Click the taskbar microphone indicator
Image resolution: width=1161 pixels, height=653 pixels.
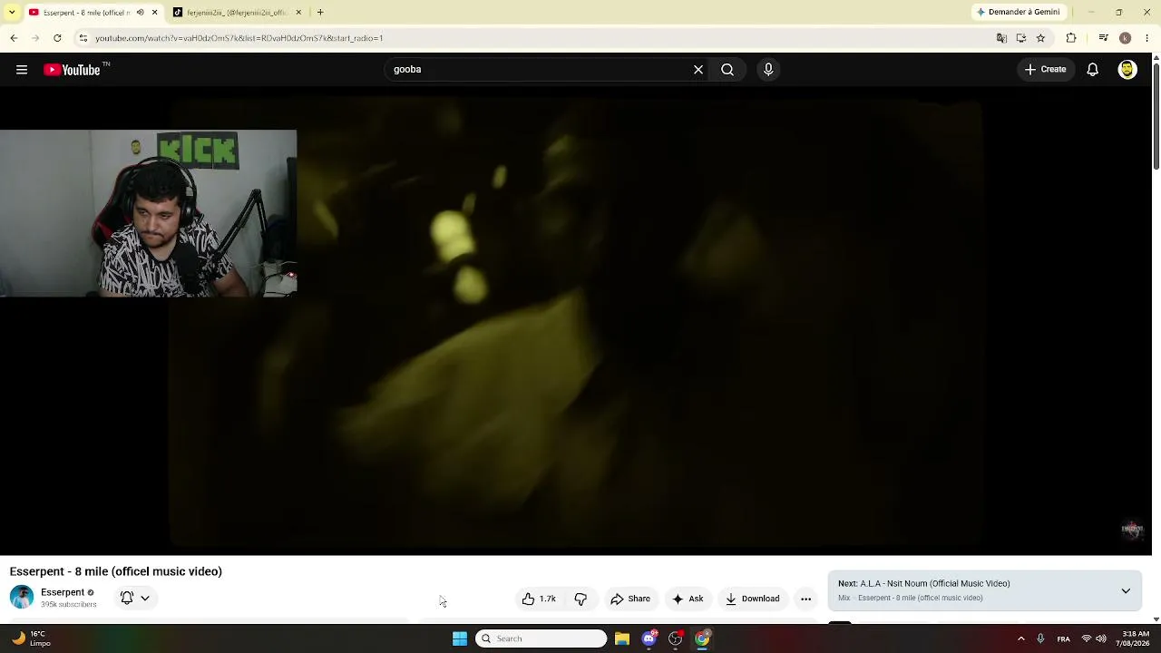click(1040, 638)
